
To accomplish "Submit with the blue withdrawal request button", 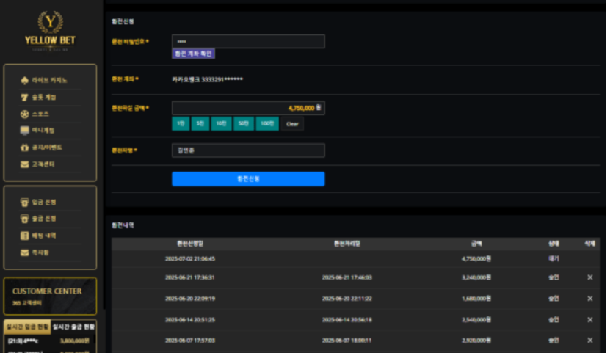I will (248, 178).
